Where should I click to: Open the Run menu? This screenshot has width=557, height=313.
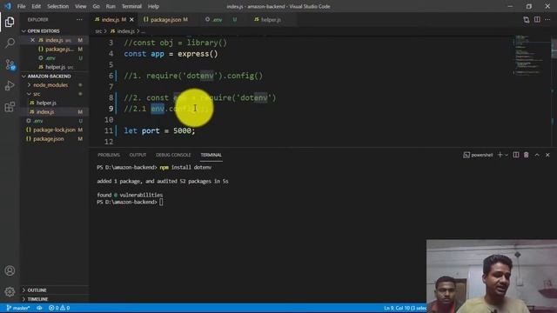pos(111,6)
